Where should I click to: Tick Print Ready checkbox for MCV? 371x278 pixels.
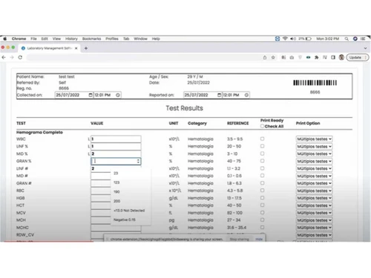pos(262,213)
